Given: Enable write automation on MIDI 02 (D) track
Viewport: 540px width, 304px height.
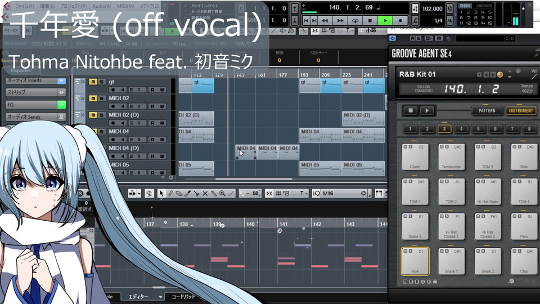Looking at the screenshot, I should click(x=161, y=123).
